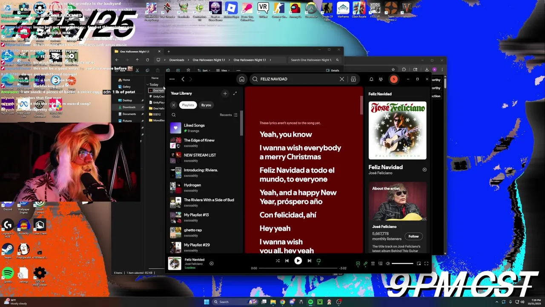Click the File Explorer search box
Screen dimensions: 545x307
[314, 60]
